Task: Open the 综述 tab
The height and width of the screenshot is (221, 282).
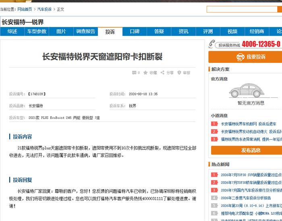Action: point(12,31)
